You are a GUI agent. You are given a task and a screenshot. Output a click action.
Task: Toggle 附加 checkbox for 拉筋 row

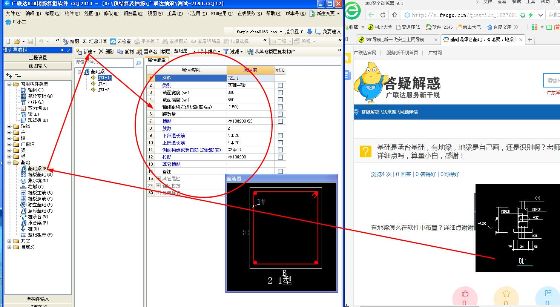(x=280, y=157)
